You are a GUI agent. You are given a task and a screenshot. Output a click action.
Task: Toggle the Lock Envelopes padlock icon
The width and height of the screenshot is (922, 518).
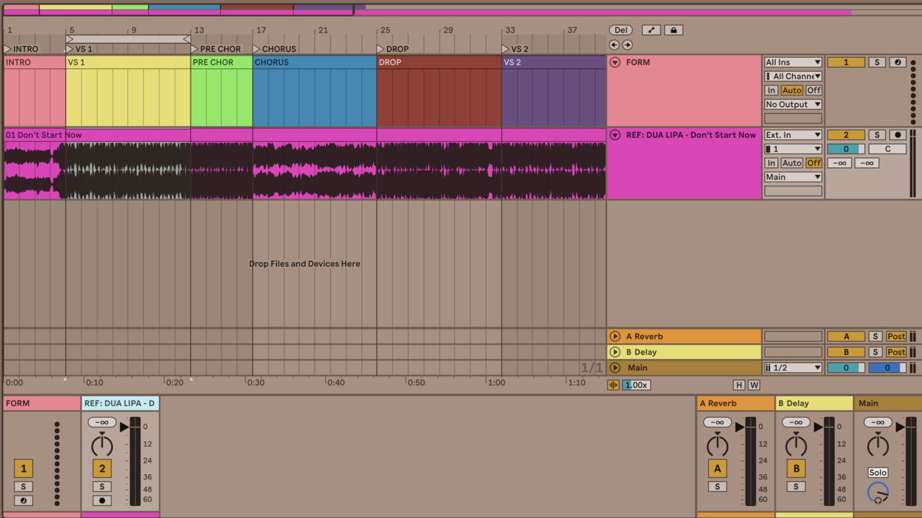pyautogui.click(x=673, y=30)
